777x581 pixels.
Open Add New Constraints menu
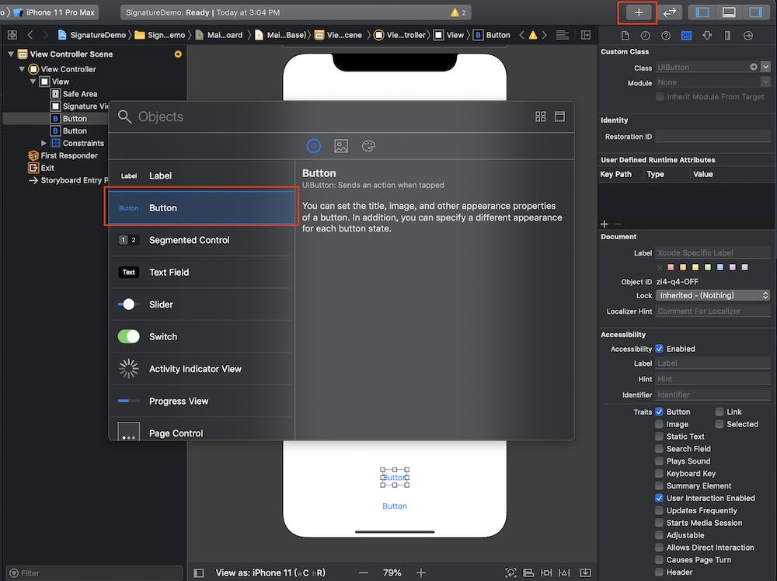(546, 573)
